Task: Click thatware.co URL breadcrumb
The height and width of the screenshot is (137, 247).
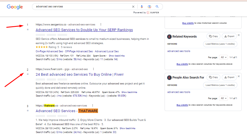Action: click(x=61, y=106)
